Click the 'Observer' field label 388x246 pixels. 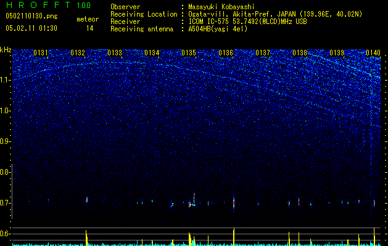pos(125,7)
